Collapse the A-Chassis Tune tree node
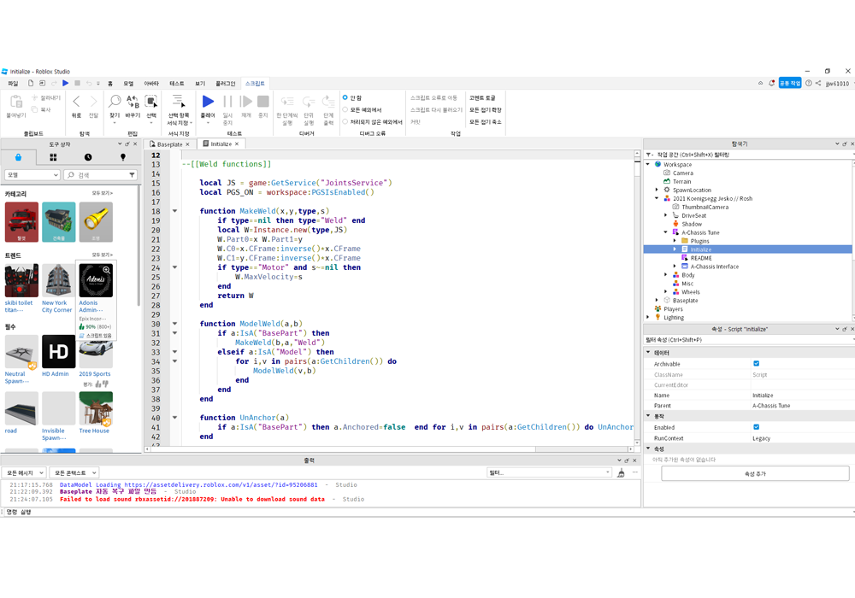 tap(665, 232)
